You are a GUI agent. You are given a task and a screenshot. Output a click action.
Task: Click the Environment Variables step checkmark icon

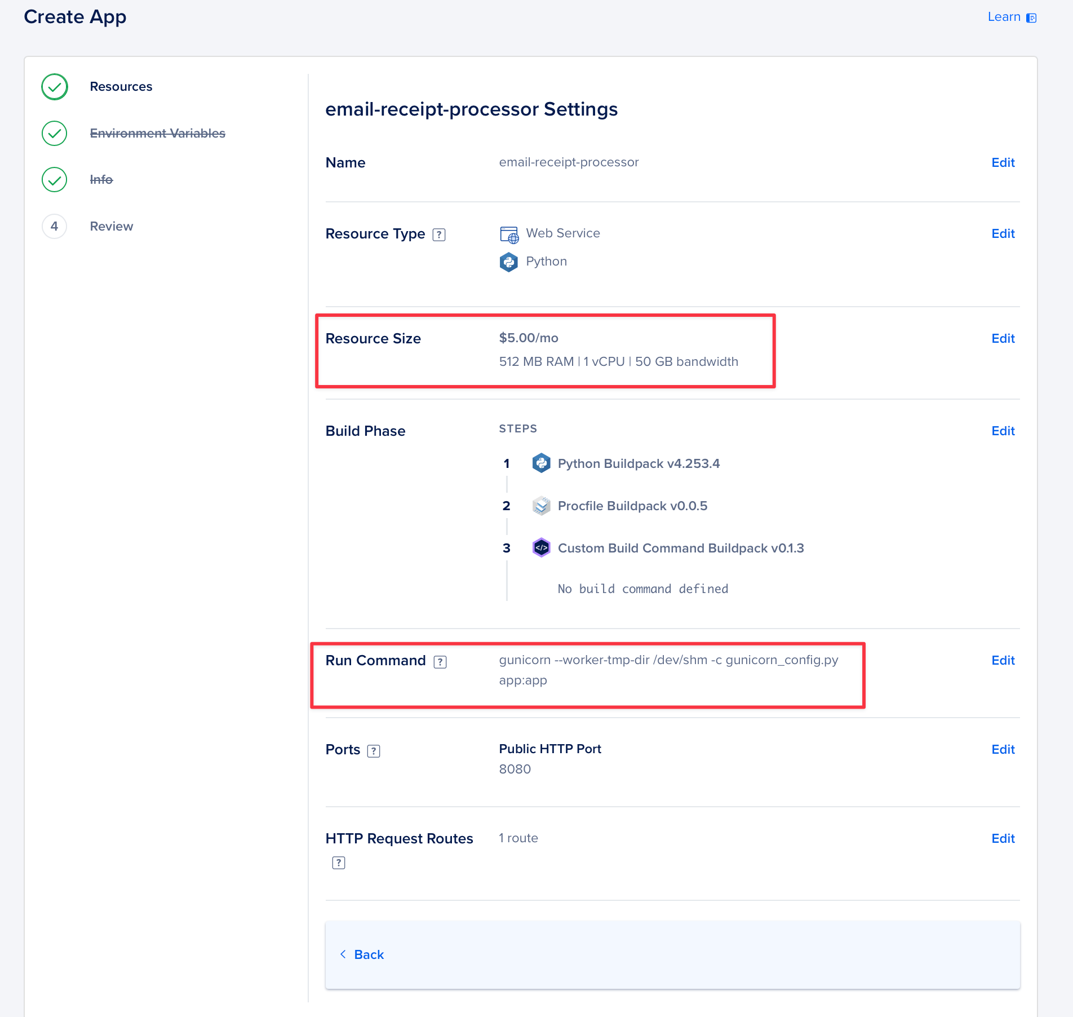click(55, 133)
